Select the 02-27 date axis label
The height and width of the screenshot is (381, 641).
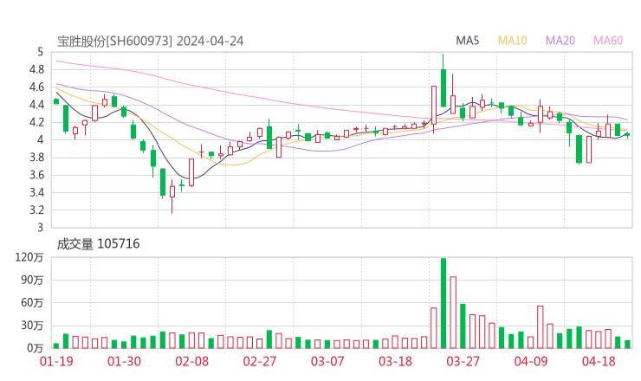click(x=260, y=361)
